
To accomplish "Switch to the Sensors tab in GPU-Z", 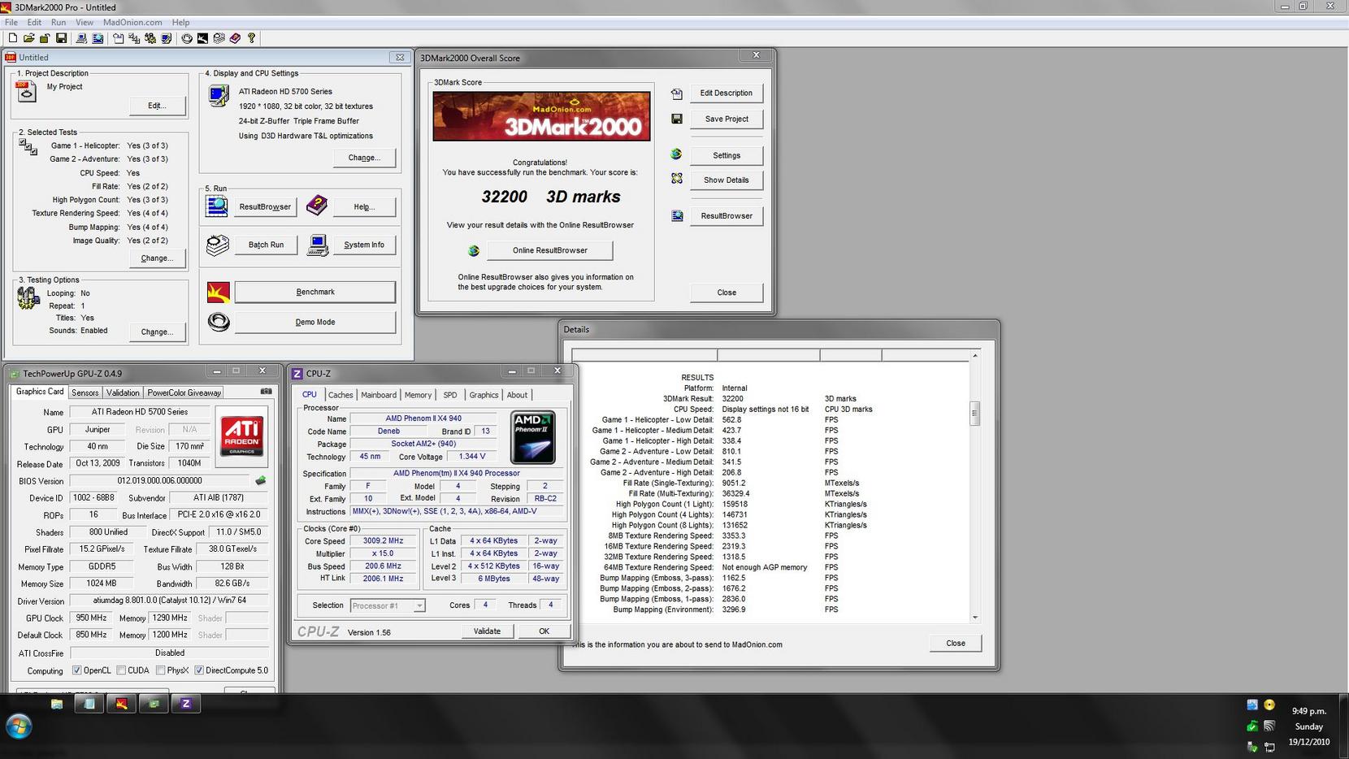I will [x=85, y=393].
